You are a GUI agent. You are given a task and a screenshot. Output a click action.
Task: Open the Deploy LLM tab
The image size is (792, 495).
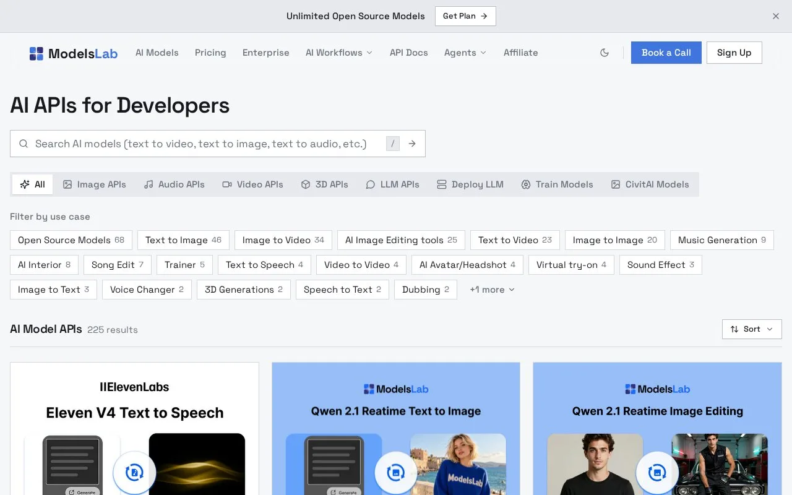(470, 184)
